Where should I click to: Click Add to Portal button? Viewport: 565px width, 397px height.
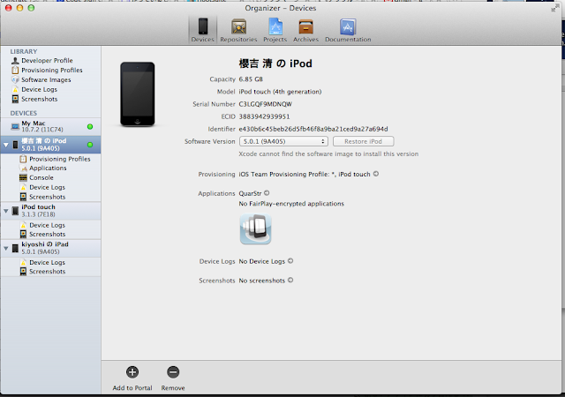pos(132,378)
